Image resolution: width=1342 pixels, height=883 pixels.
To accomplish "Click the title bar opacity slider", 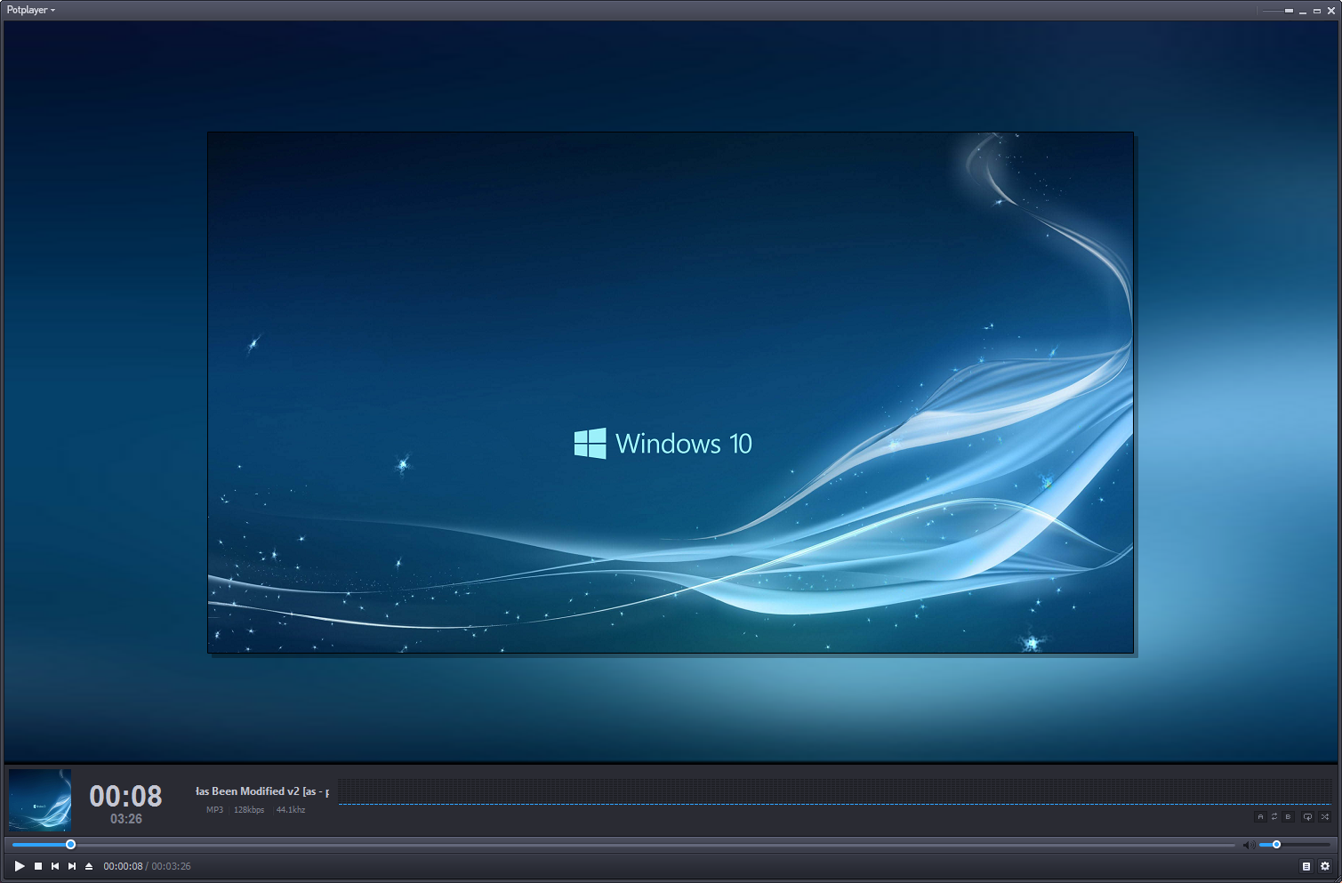I will click(x=1278, y=11).
